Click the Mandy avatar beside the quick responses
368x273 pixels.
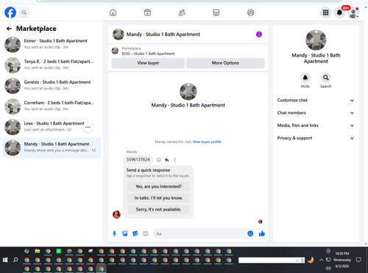[x=116, y=214]
